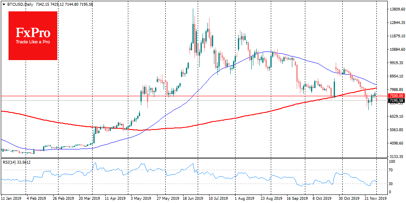The height and width of the screenshot is (203, 406).
Task: Click the FxPro logo
Action: pyautogui.click(x=33, y=35)
